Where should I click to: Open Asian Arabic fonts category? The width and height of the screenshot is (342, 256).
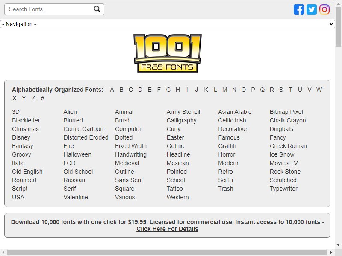pyautogui.click(x=235, y=112)
